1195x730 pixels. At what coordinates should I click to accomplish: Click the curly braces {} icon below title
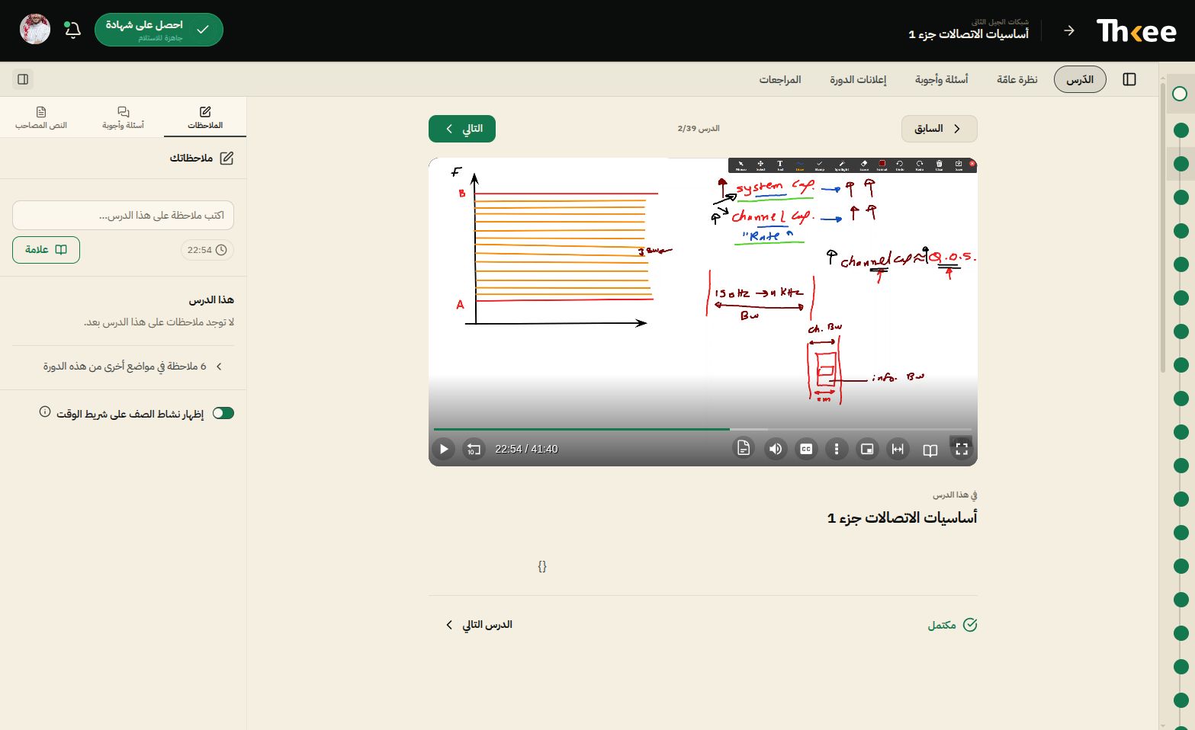542,566
